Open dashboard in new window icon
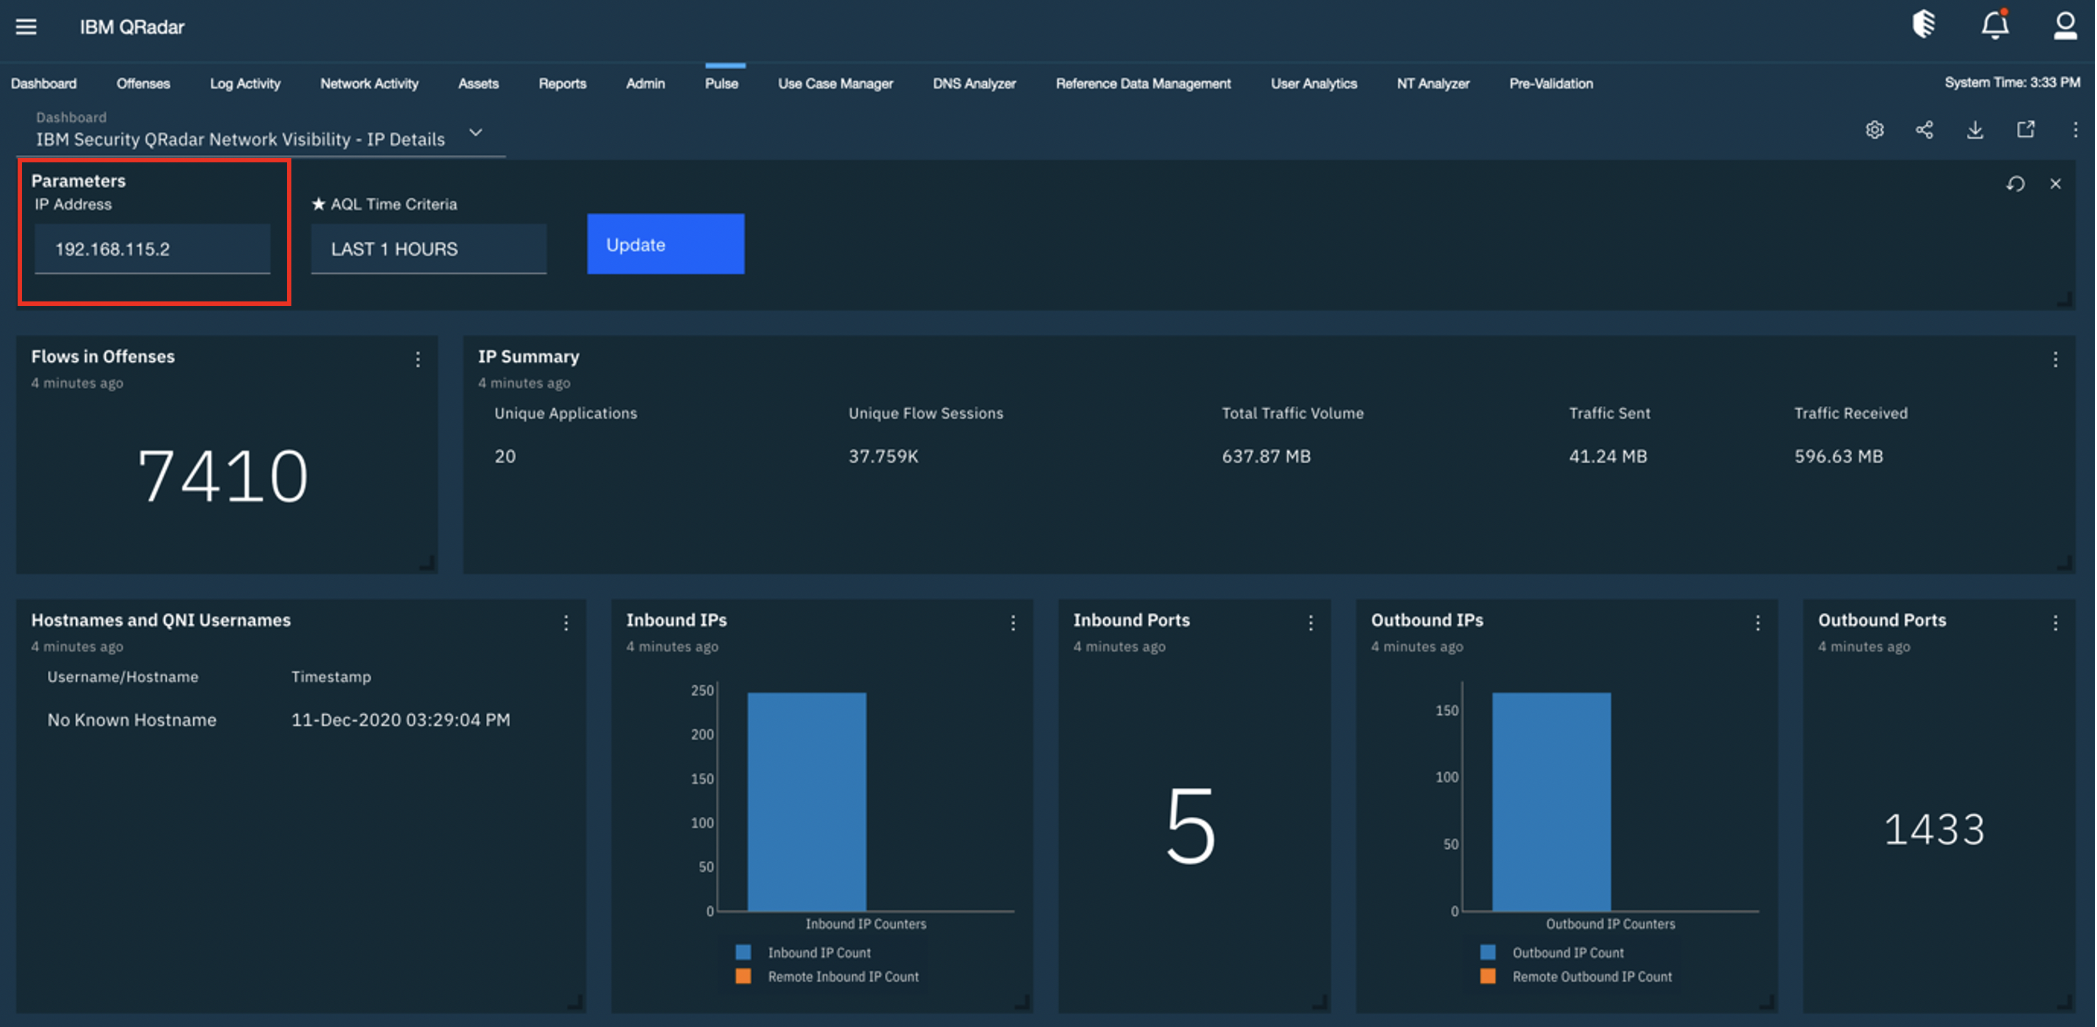 pyautogui.click(x=2025, y=130)
